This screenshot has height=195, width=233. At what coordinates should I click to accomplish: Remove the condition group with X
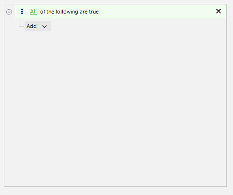point(218,11)
